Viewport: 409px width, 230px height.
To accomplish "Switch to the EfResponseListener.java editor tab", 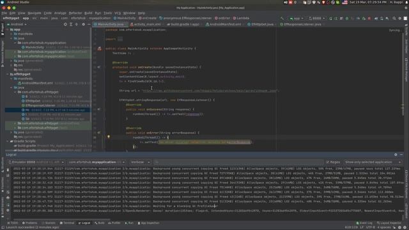I will (x=302, y=24).
